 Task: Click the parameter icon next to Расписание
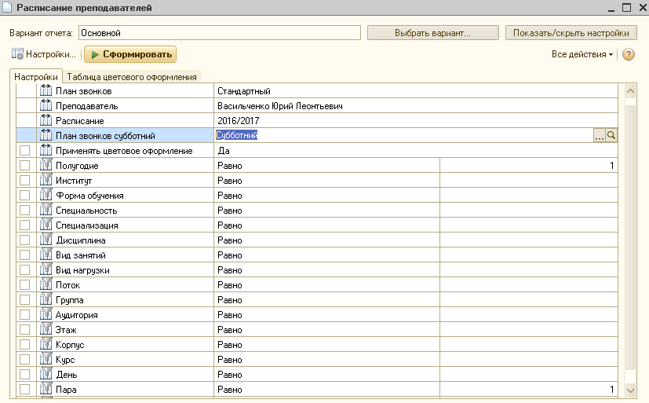pos(46,120)
